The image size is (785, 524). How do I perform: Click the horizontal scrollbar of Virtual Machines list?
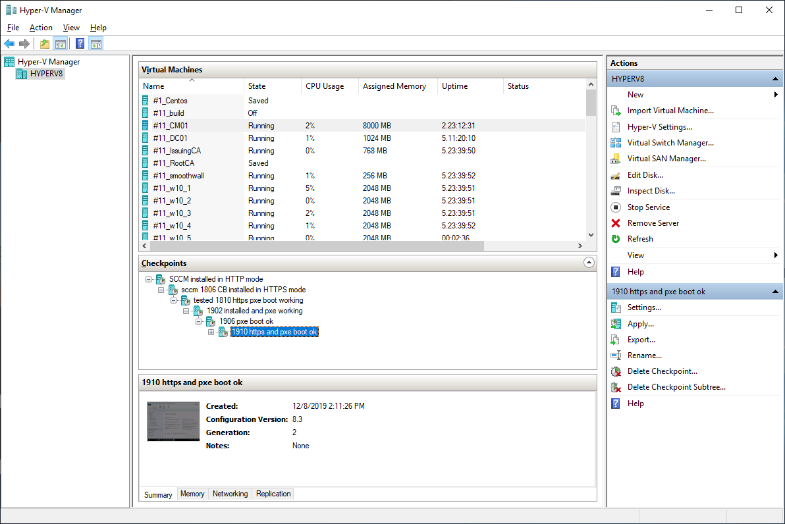pos(317,246)
